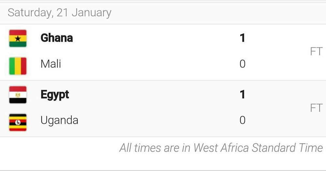Open the Uganda team name
Image resolution: width=326 pixels, height=171 pixels.
pyautogui.click(x=59, y=120)
